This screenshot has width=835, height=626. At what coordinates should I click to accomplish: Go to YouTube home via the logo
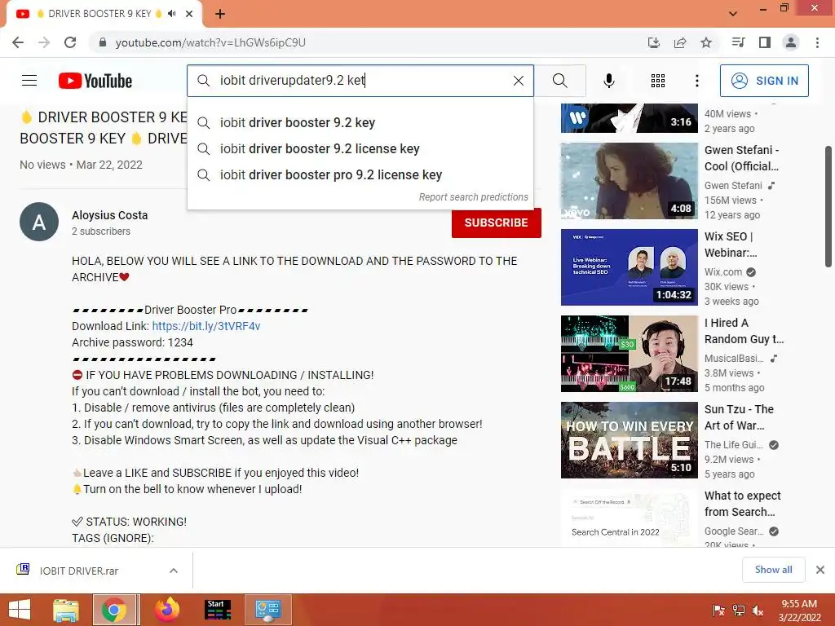pos(95,81)
